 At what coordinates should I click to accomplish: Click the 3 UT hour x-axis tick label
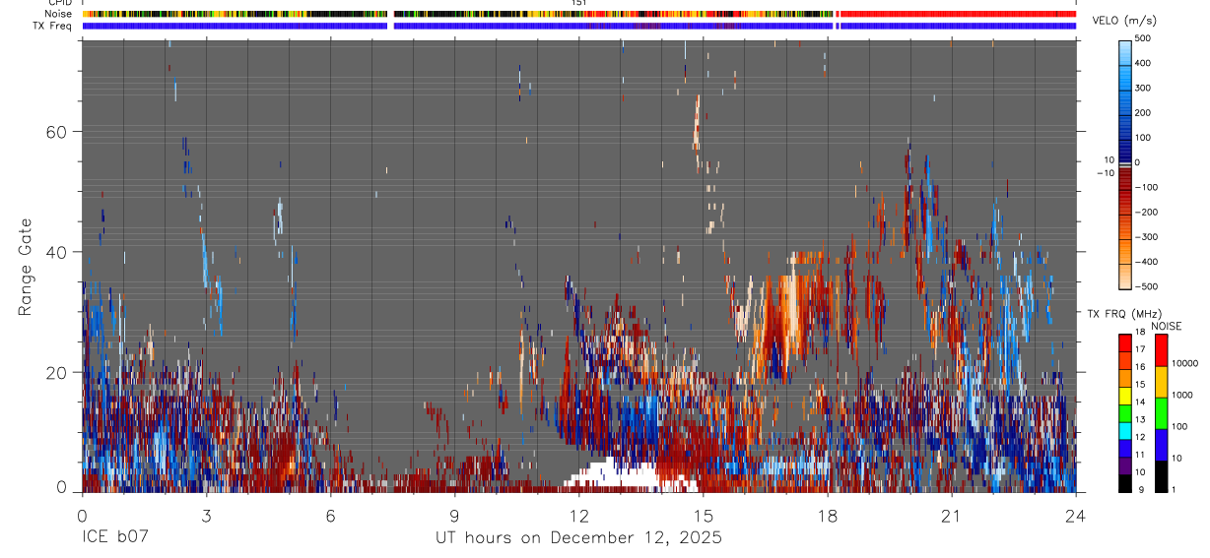206,515
